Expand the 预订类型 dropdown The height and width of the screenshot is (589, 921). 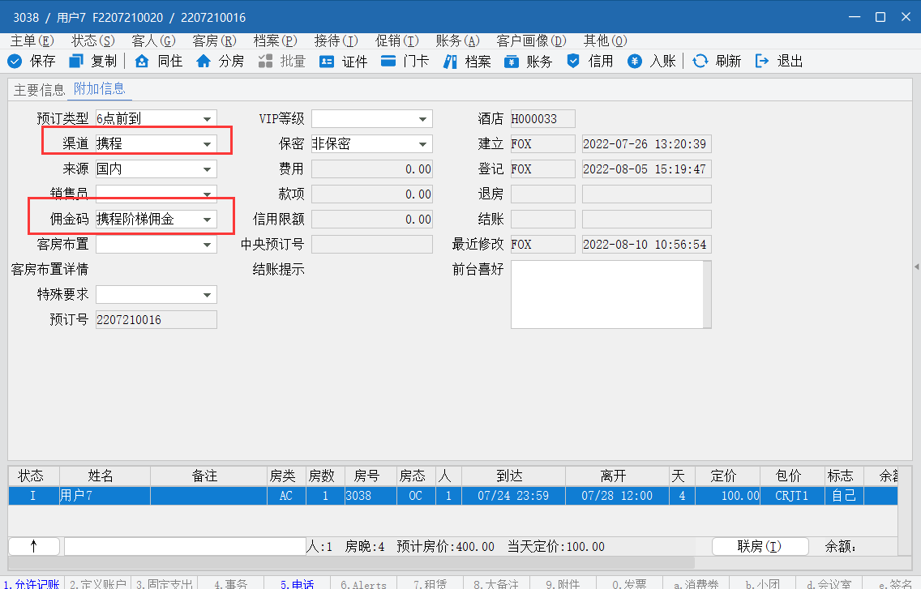click(208, 119)
